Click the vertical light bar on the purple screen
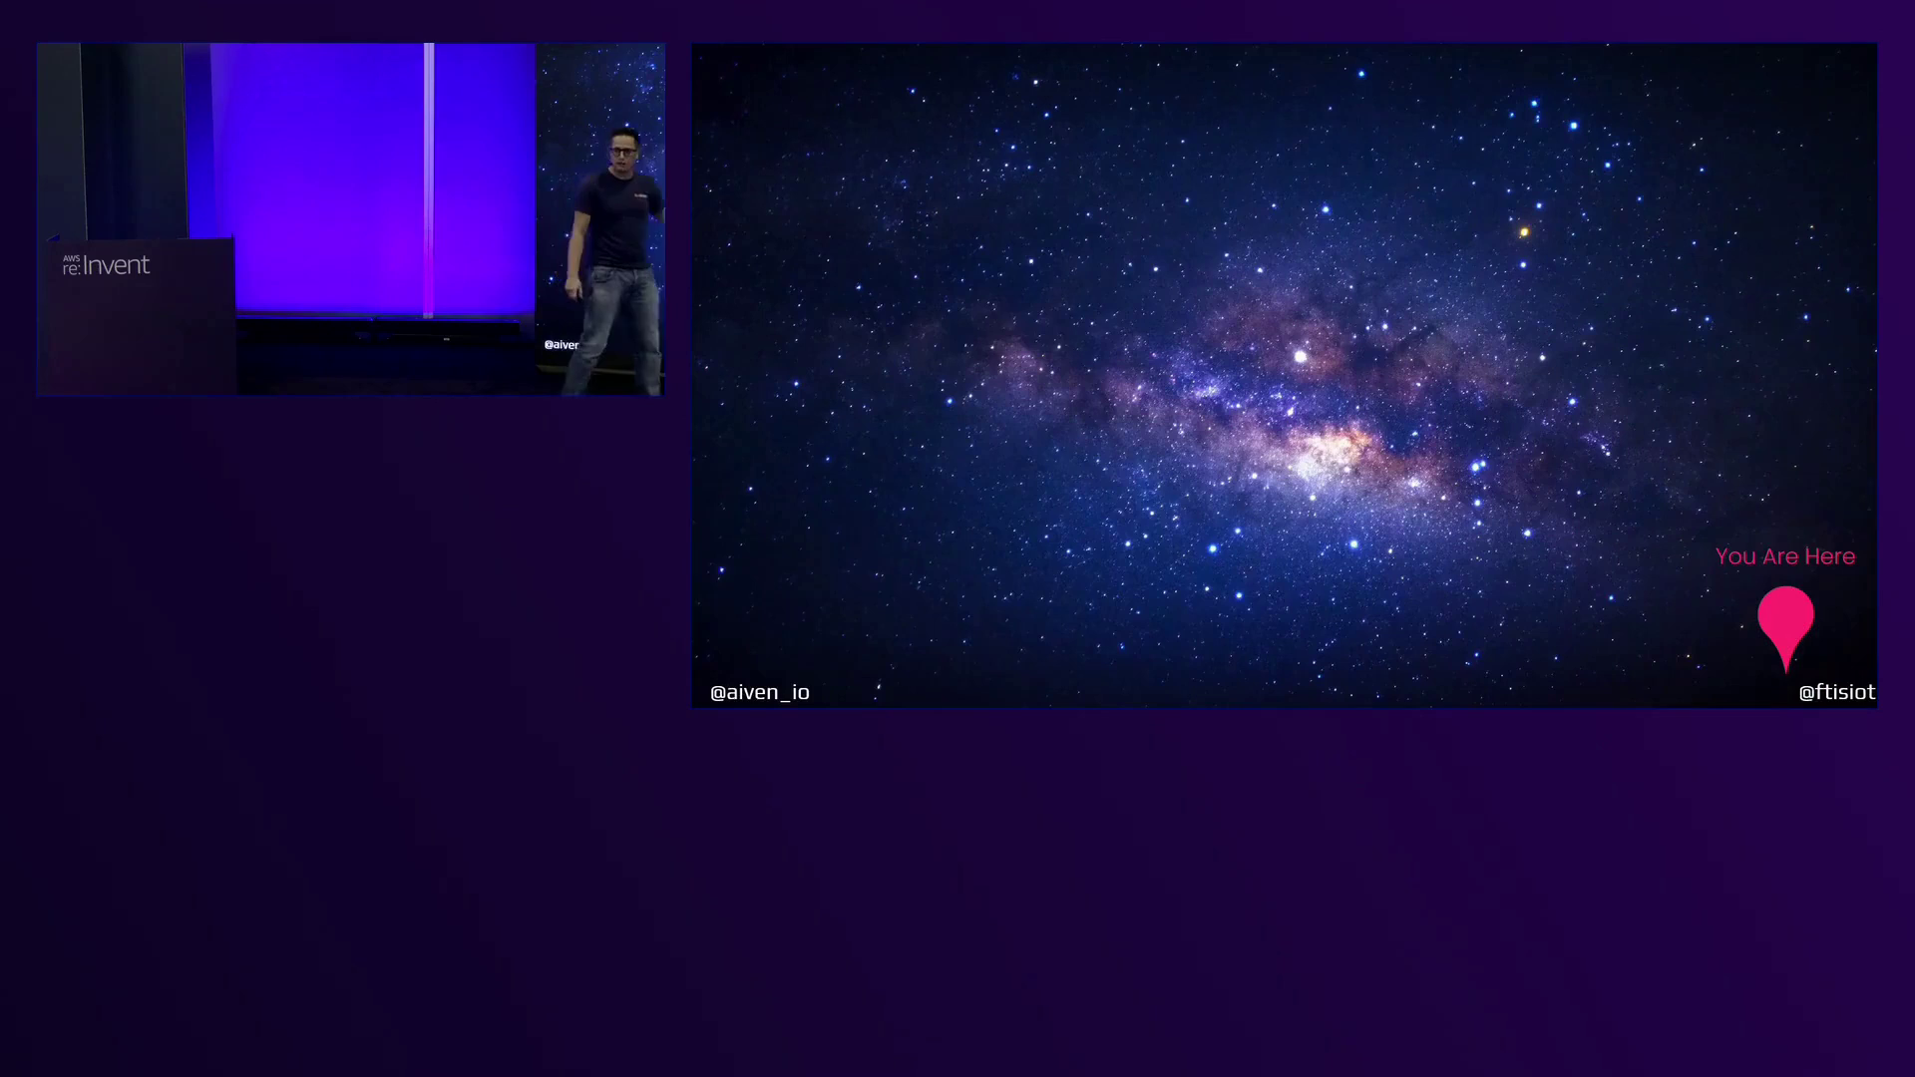 coord(428,179)
